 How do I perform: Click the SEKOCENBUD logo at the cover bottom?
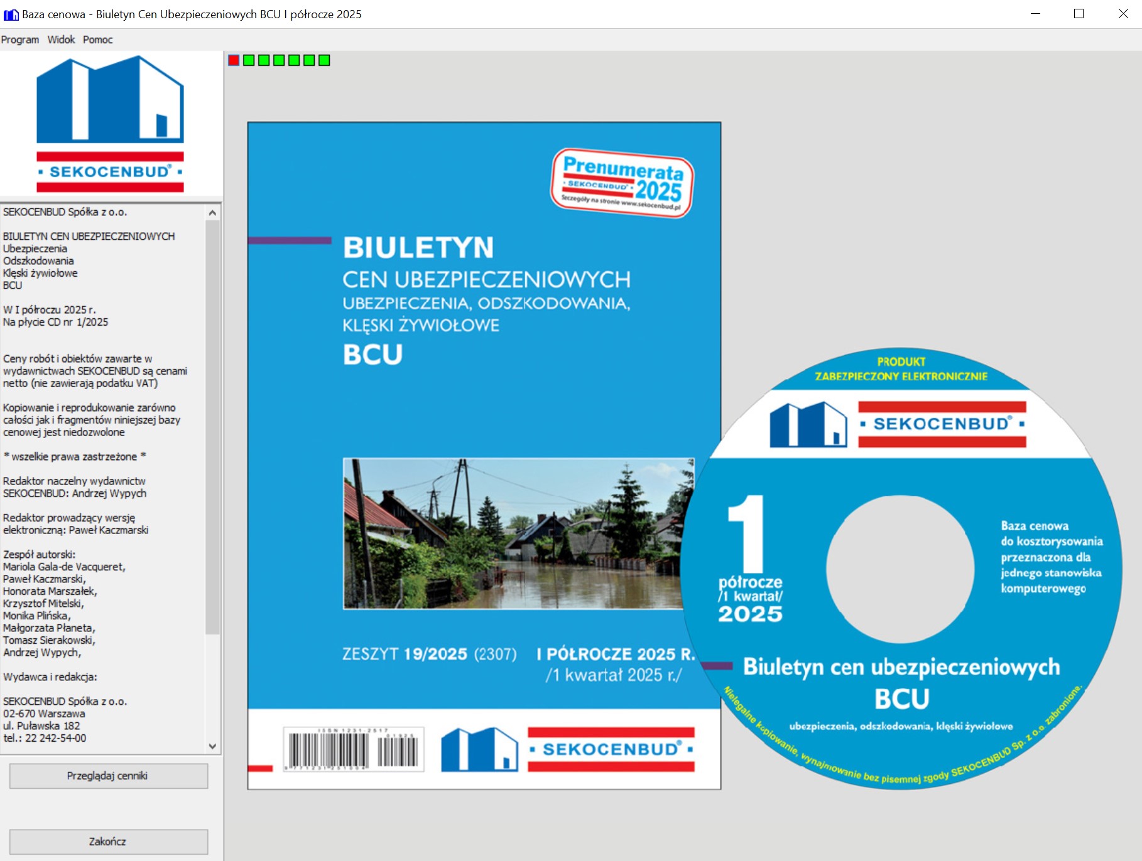point(568,749)
